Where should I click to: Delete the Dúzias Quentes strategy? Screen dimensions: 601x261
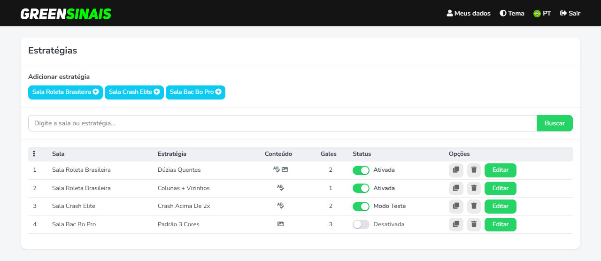click(474, 170)
